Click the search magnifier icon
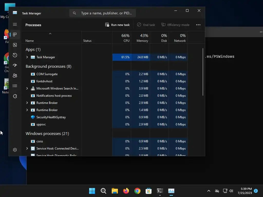Screen dimensions: 263x197 [74, 13]
